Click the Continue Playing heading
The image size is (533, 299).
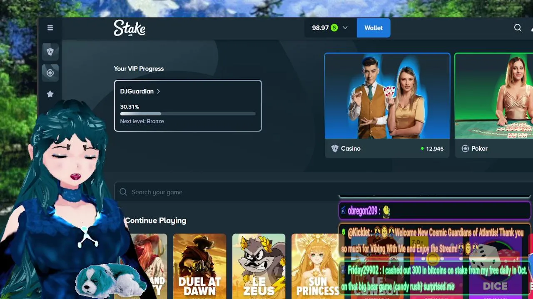click(155, 221)
